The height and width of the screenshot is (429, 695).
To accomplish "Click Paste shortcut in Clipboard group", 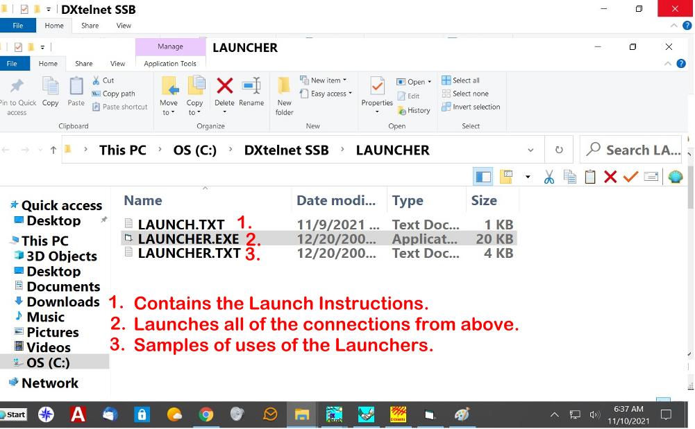I will pos(119,107).
